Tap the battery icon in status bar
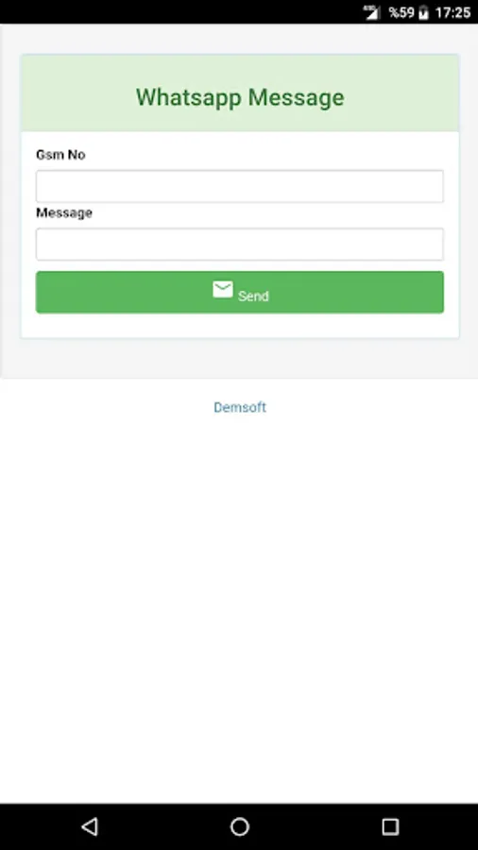Viewport: 478px width, 850px height. point(423,12)
